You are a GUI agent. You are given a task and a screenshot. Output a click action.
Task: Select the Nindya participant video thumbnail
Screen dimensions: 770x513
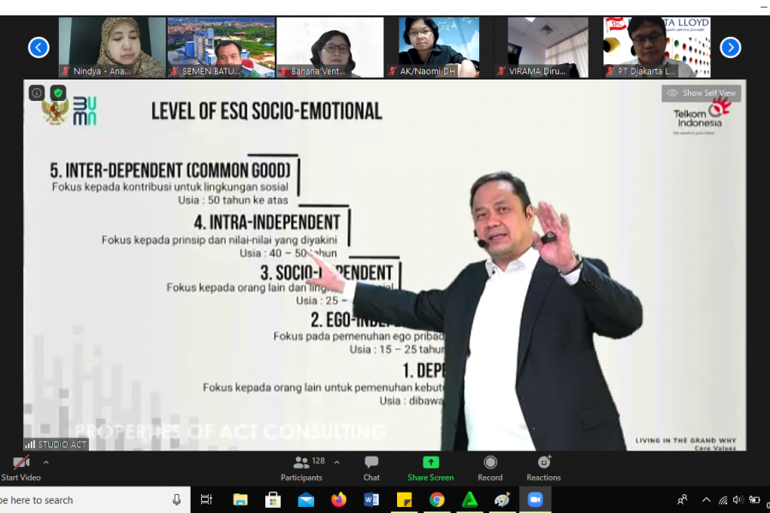point(112,47)
